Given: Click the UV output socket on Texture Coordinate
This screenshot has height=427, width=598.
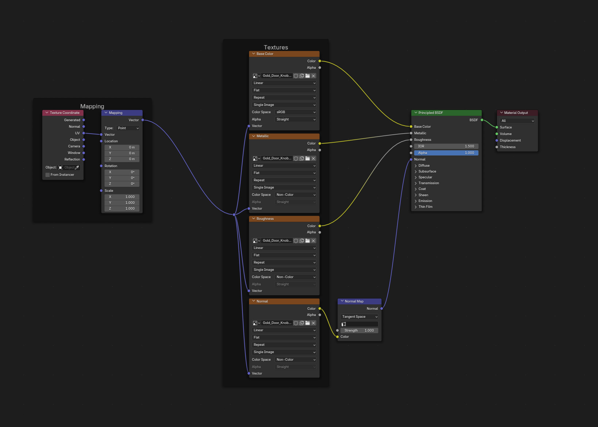Looking at the screenshot, I should tap(84, 133).
